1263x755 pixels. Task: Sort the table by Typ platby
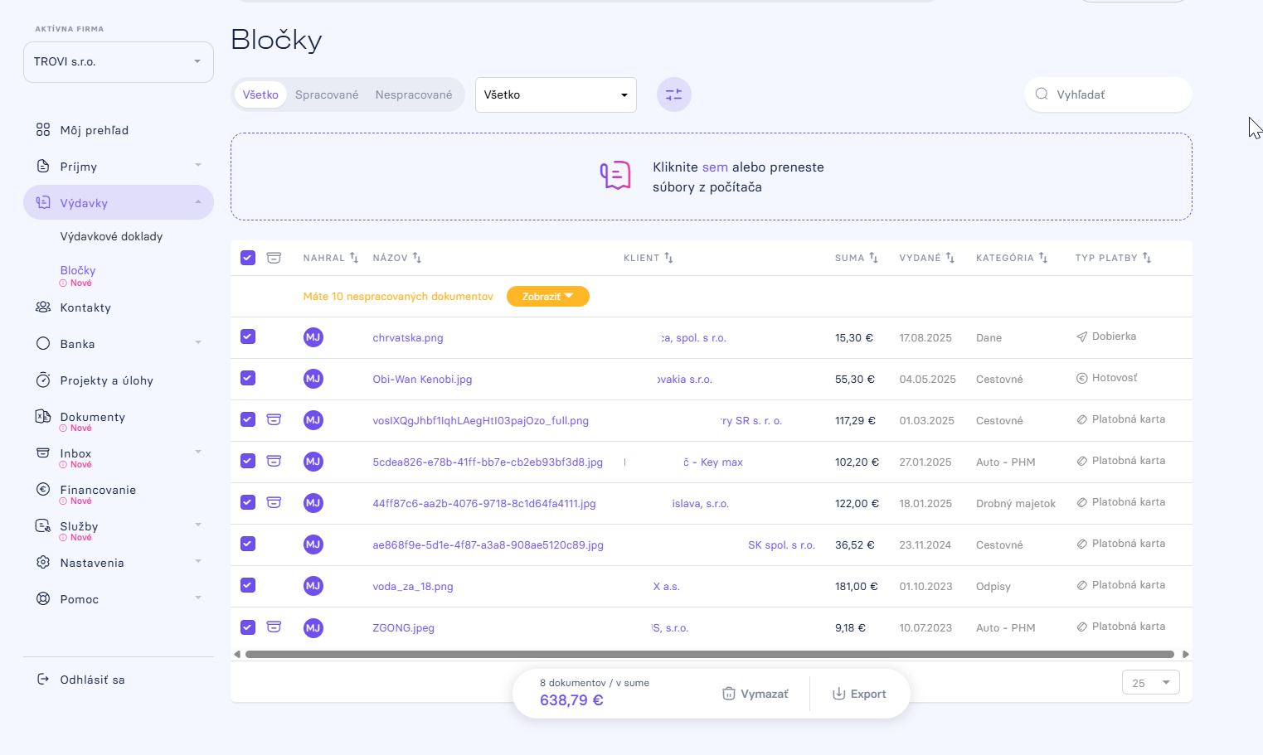(1147, 258)
